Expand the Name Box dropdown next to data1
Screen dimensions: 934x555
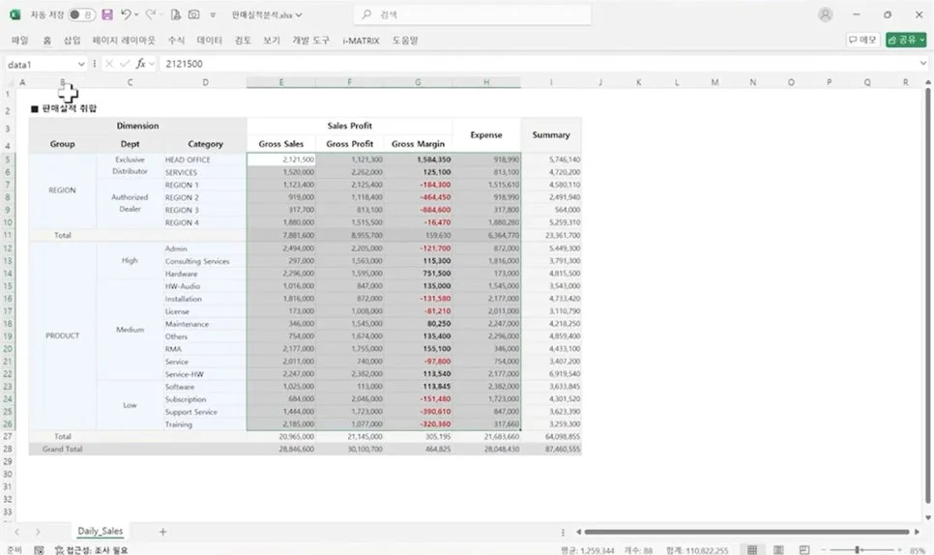tap(80, 64)
